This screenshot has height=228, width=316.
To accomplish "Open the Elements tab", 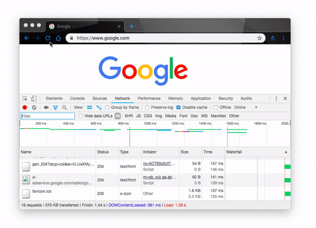I will (54, 99).
